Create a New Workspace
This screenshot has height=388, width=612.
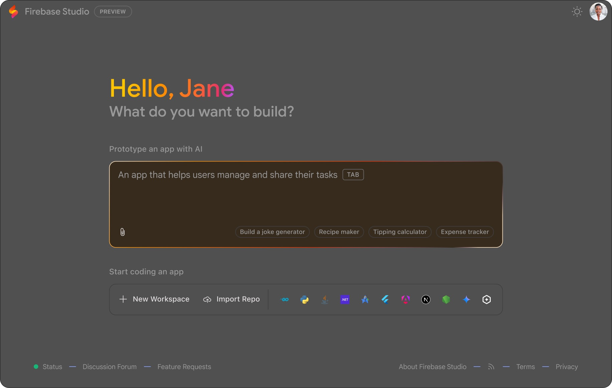(x=154, y=299)
